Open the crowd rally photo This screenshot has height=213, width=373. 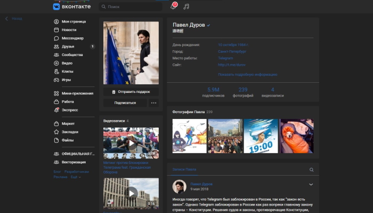225,136
